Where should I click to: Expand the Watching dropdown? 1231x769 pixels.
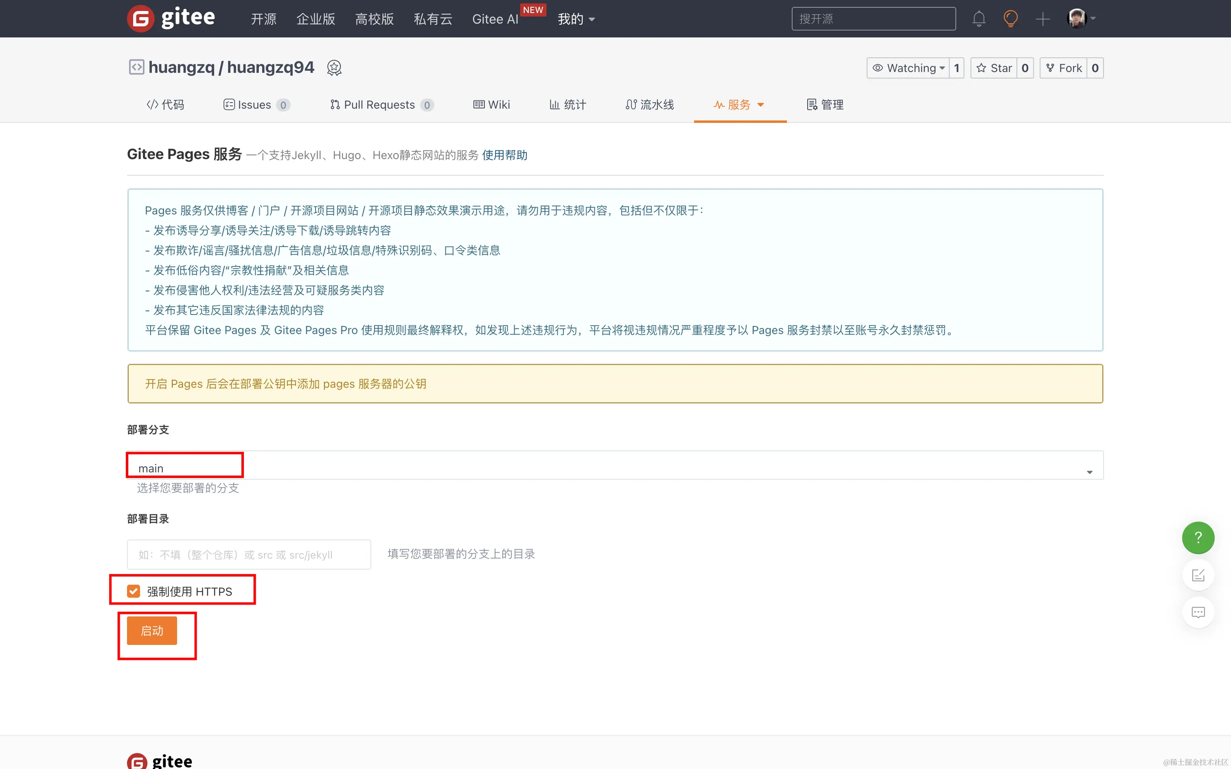tap(908, 68)
